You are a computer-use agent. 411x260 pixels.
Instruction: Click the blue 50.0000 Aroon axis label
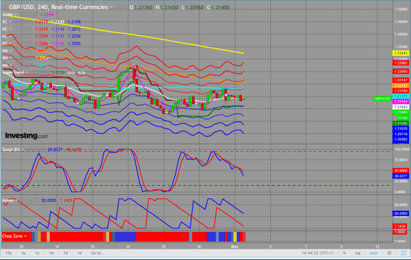[x=400, y=213]
